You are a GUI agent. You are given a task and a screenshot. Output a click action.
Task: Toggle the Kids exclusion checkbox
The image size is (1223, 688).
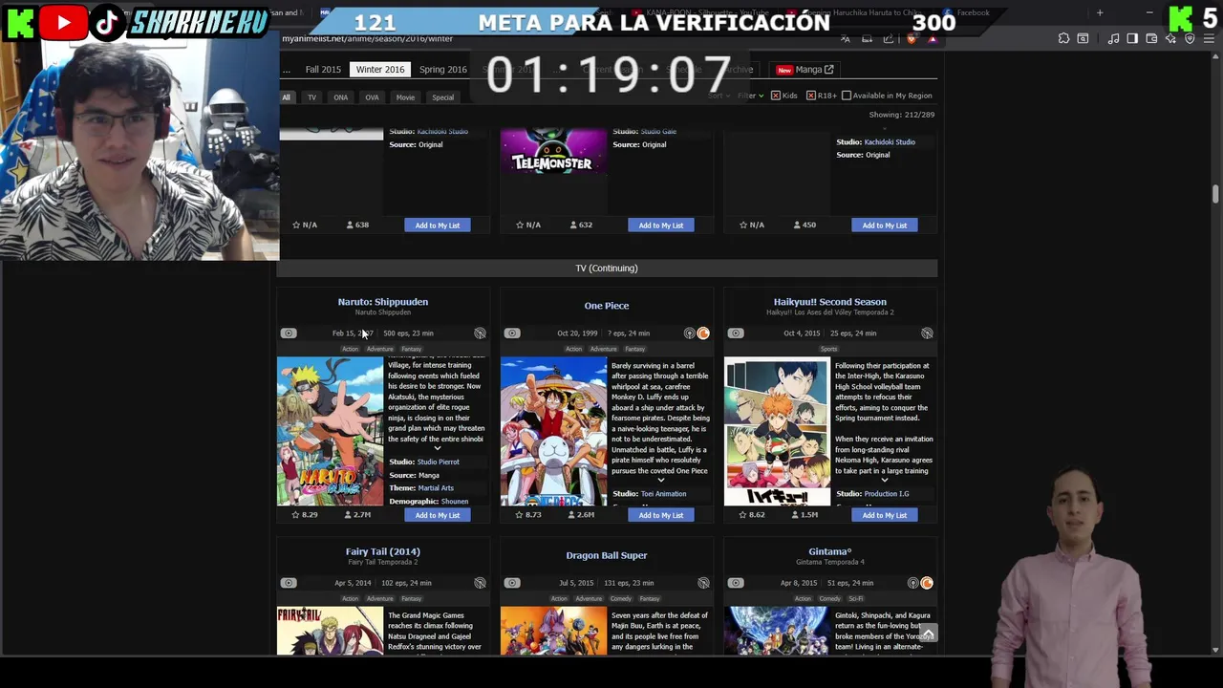coord(776,96)
